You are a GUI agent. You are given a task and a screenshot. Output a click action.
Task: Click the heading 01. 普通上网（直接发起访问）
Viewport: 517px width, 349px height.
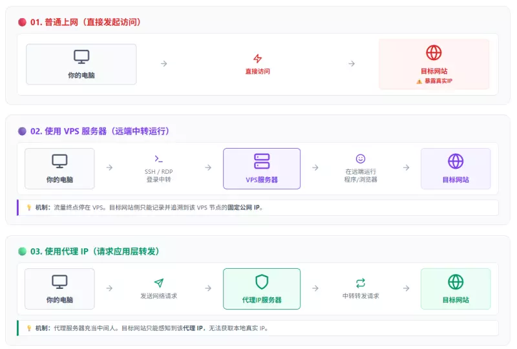86,22
